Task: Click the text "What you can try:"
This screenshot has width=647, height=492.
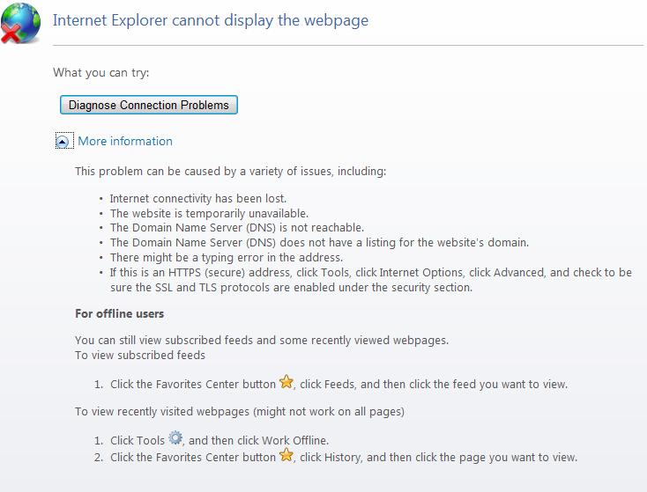Action: tap(101, 73)
